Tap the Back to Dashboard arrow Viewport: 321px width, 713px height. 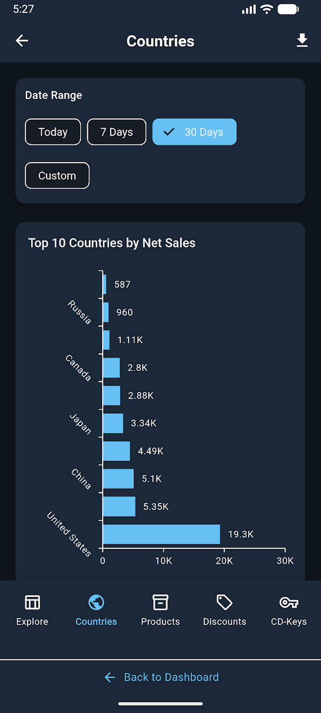(110, 677)
